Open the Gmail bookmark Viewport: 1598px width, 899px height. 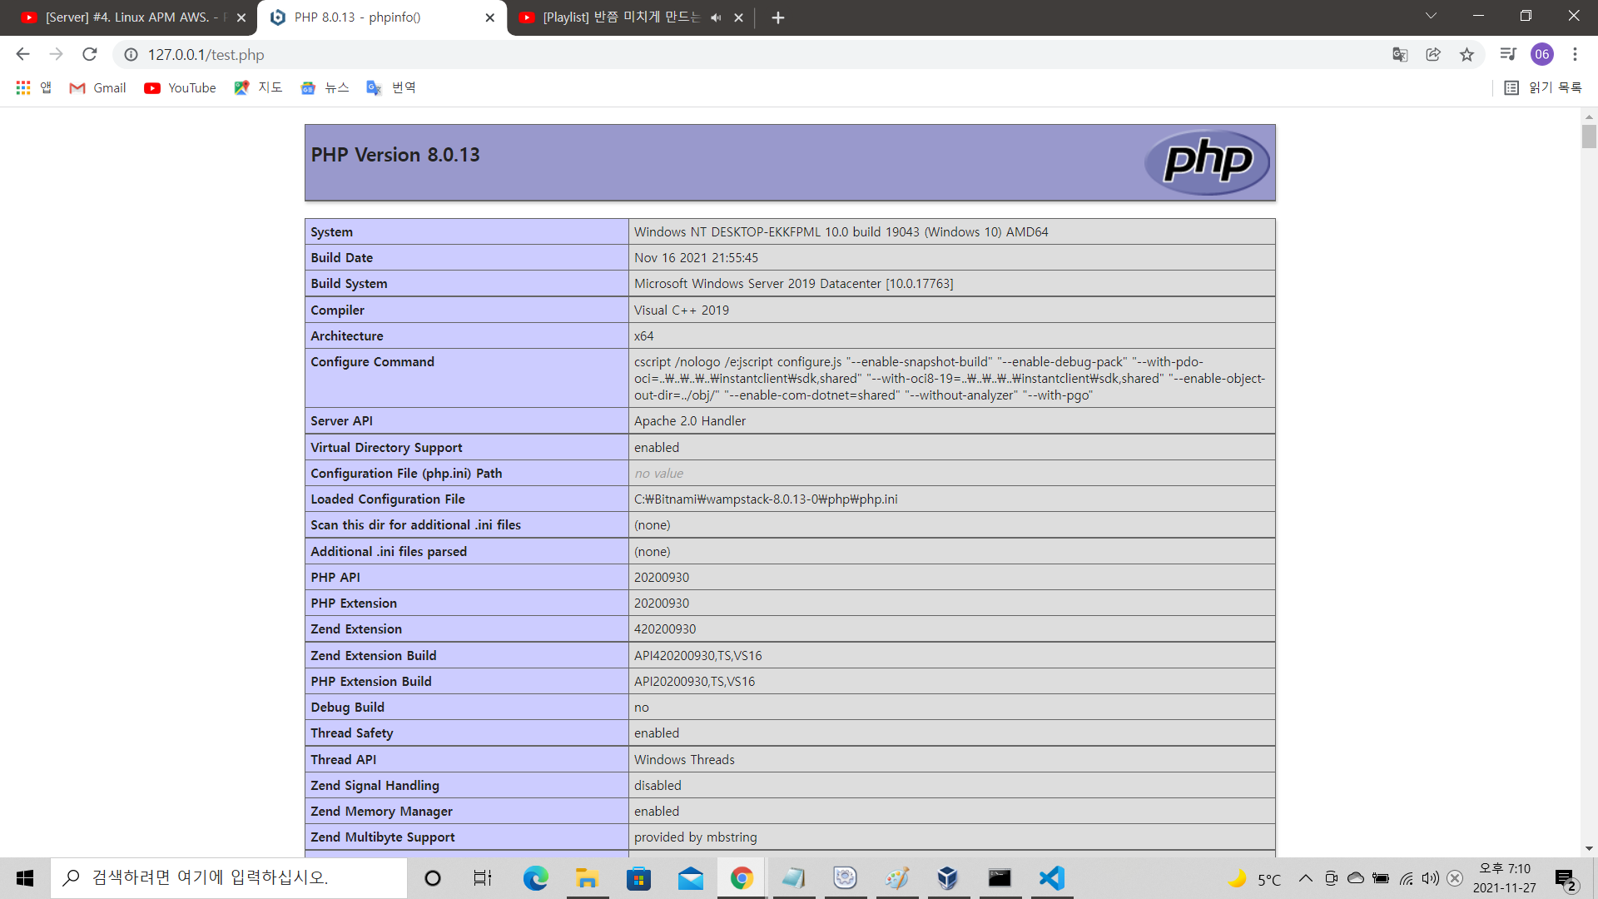(97, 87)
